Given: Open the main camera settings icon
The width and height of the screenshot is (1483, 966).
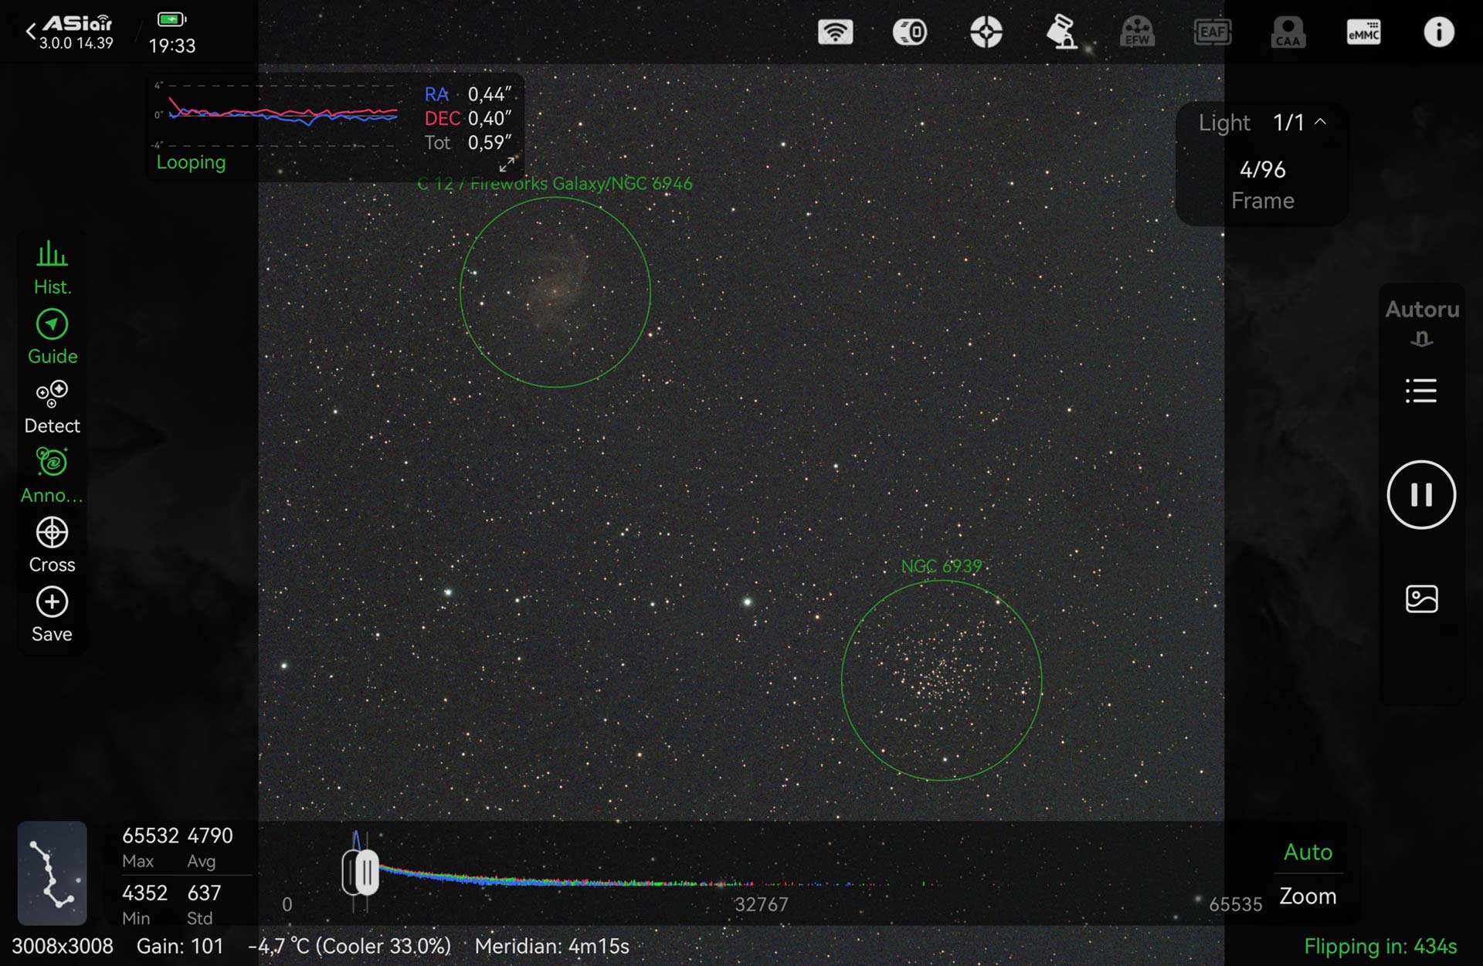Looking at the screenshot, I should pos(910,32).
